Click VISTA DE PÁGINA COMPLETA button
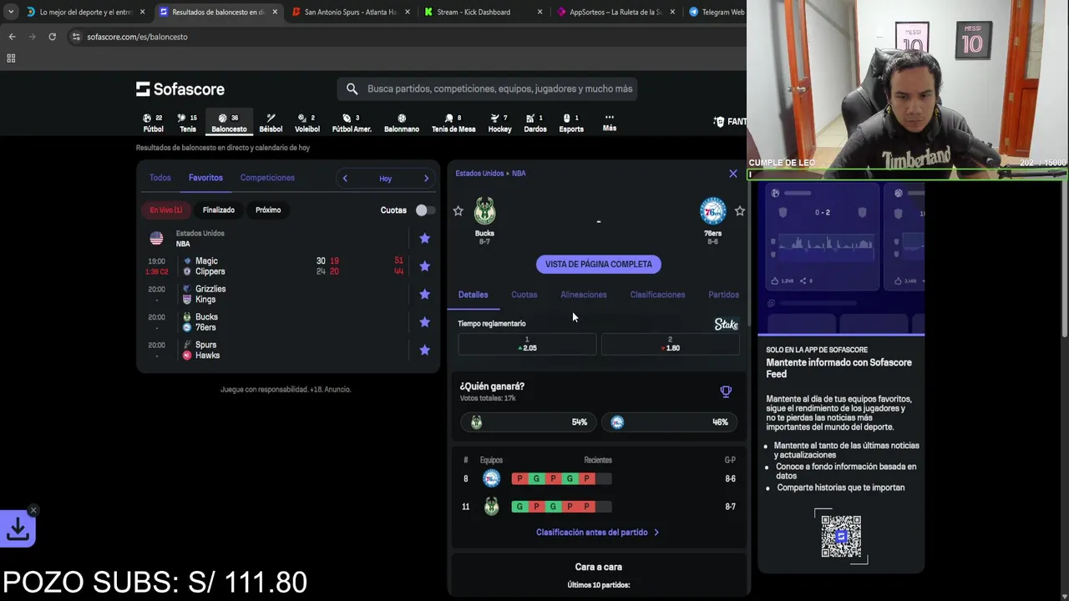1069x601 pixels. (599, 265)
